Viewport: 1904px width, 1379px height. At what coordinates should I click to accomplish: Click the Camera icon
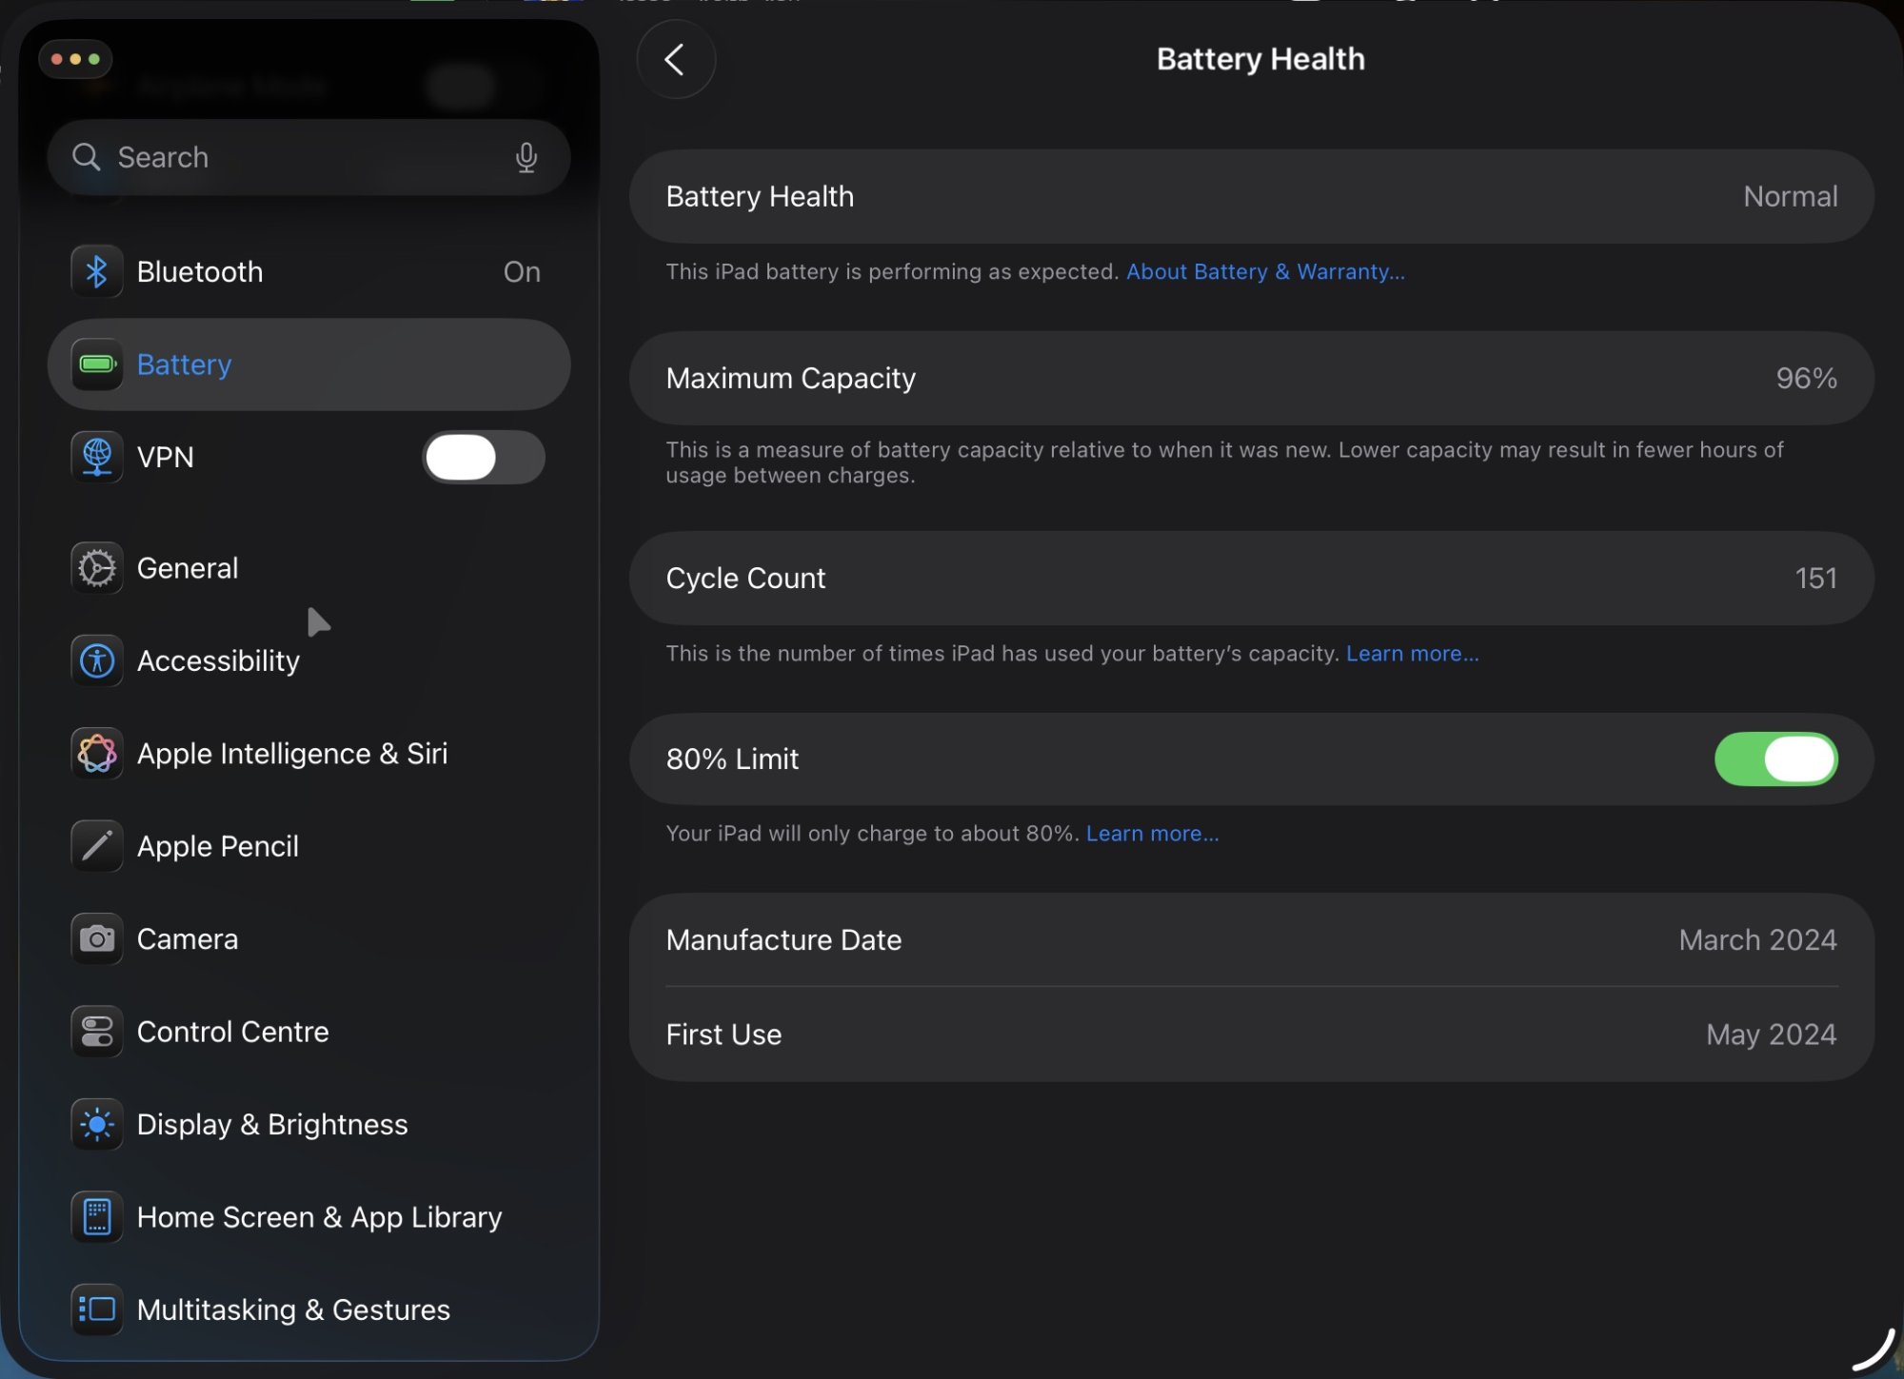tap(97, 939)
